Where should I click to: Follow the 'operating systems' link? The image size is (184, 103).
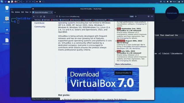click(67, 23)
